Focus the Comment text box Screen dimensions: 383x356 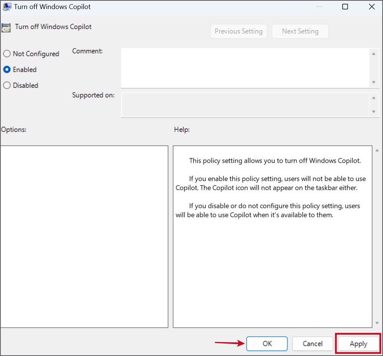[245, 68]
